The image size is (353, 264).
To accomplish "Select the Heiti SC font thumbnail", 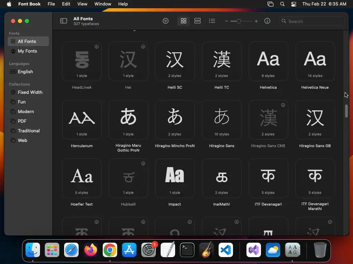I will [x=175, y=61].
